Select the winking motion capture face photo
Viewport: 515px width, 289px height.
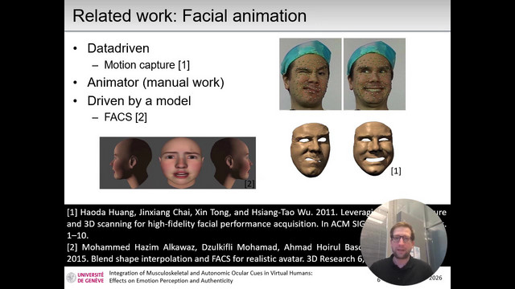coord(311,74)
